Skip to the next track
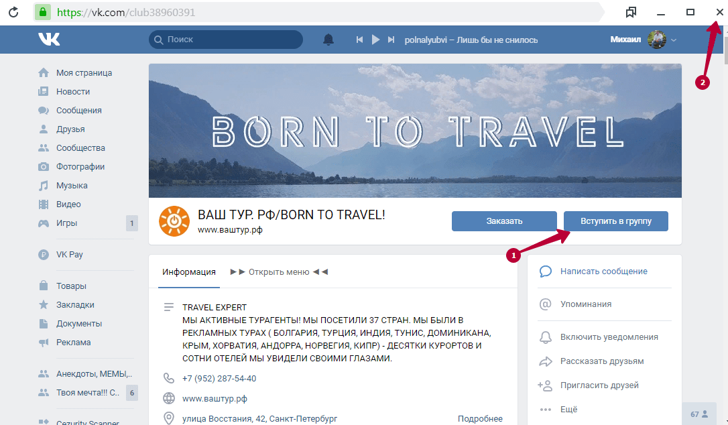Screen dimensions: 728x425 pos(391,40)
